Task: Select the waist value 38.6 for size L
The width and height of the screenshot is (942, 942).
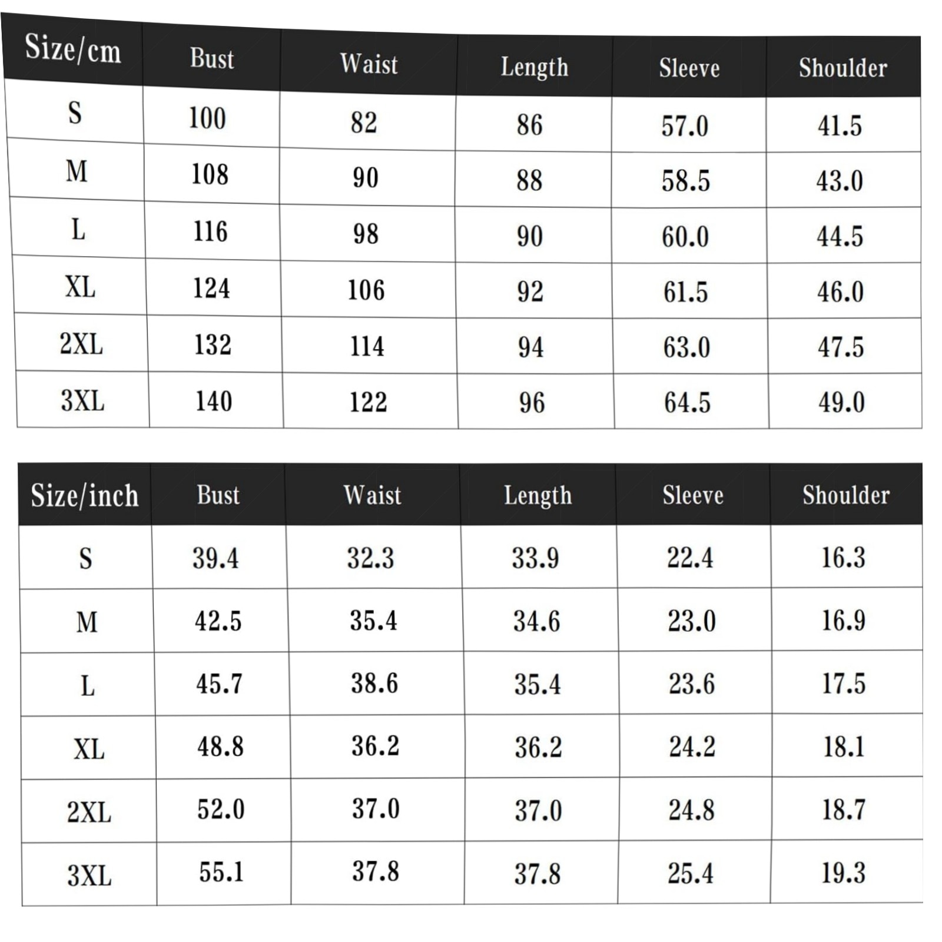Action: point(374,684)
